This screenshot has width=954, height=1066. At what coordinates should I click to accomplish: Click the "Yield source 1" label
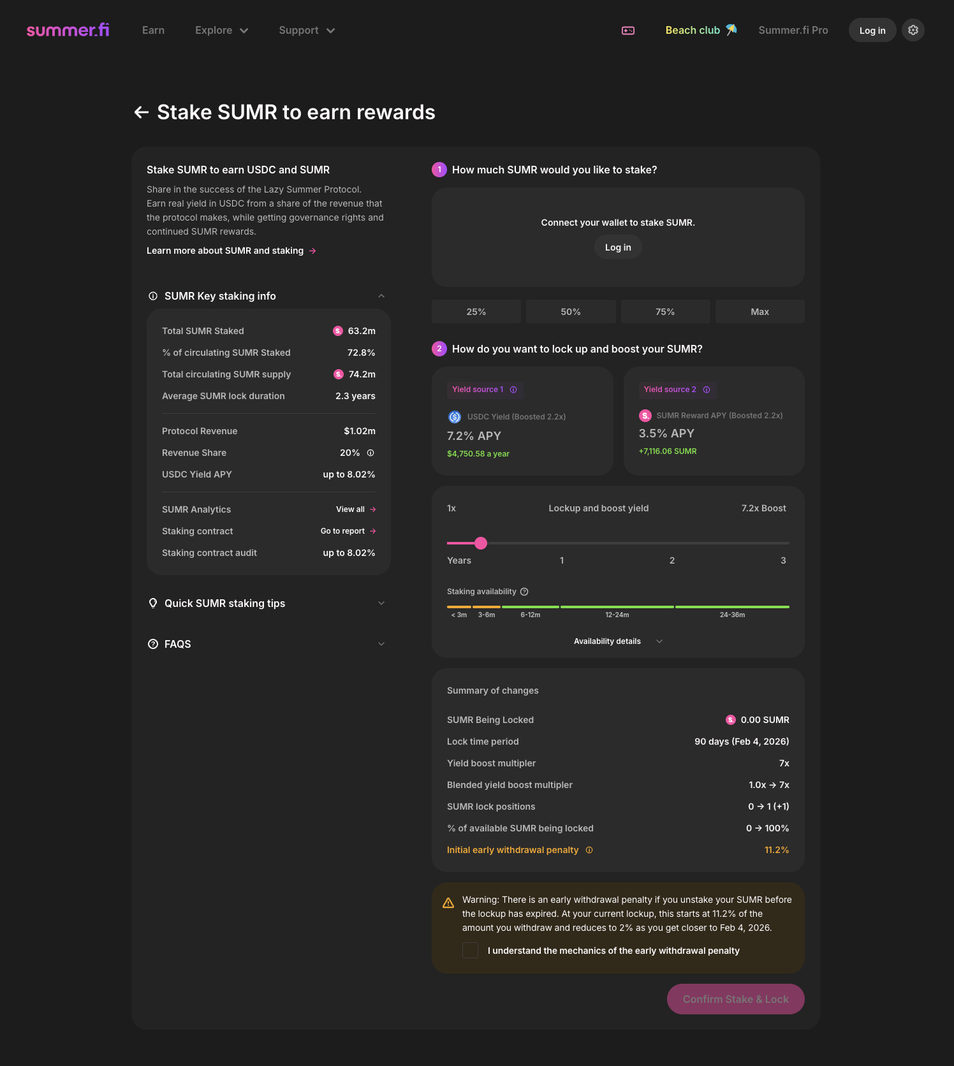click(x=478, y=390)
